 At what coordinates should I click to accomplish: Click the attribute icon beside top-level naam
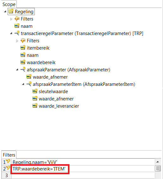[17, 26]
